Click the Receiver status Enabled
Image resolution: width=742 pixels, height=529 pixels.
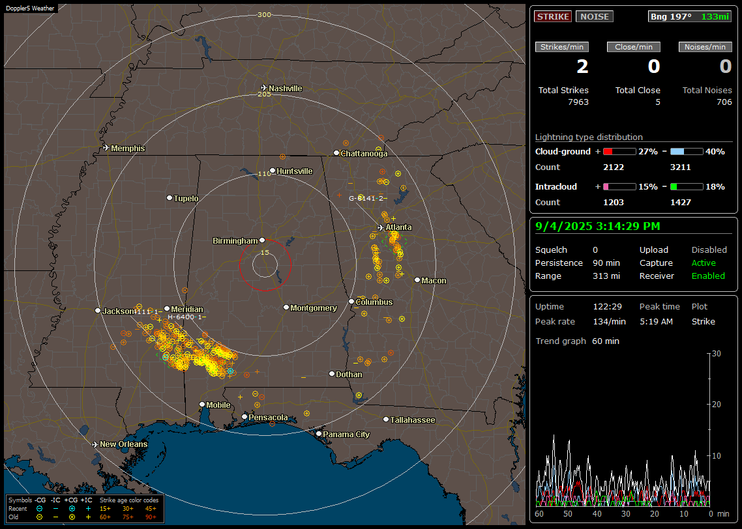tap(708, 276)
